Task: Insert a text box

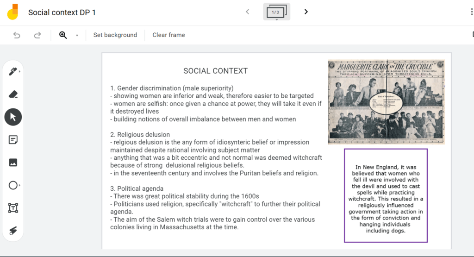Action: point(13,208)
